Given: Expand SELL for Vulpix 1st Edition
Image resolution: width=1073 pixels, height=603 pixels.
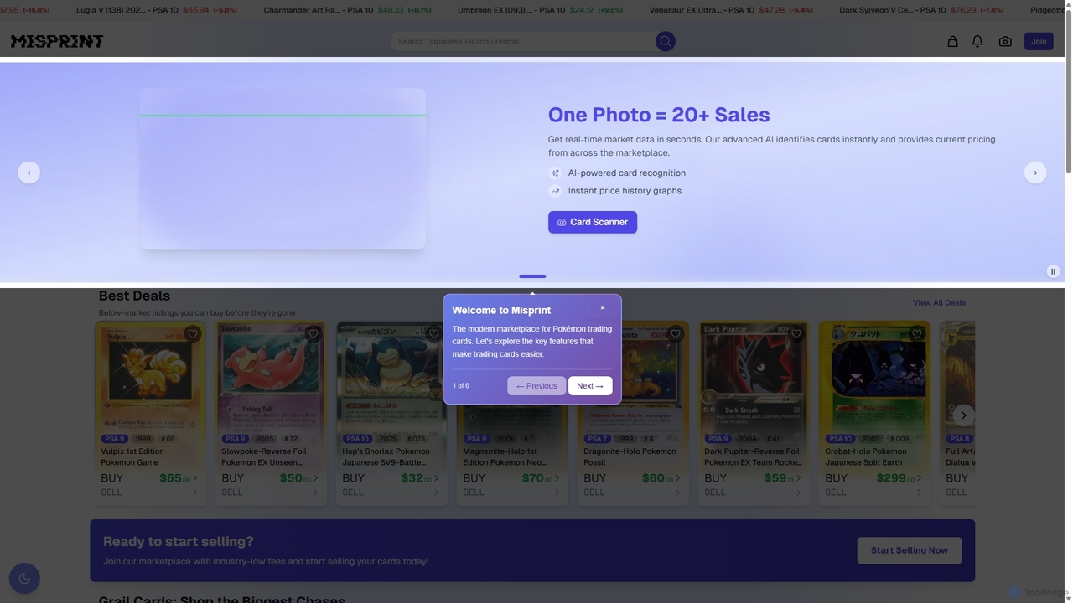Looking at the screenshot, I should point(149,492).
